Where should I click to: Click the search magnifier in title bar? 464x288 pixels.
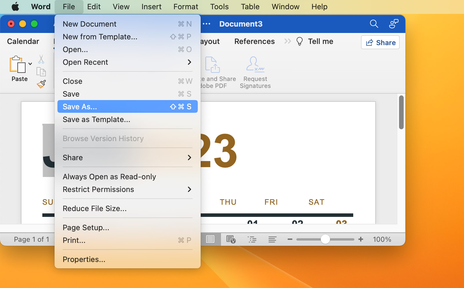[374, 24]
